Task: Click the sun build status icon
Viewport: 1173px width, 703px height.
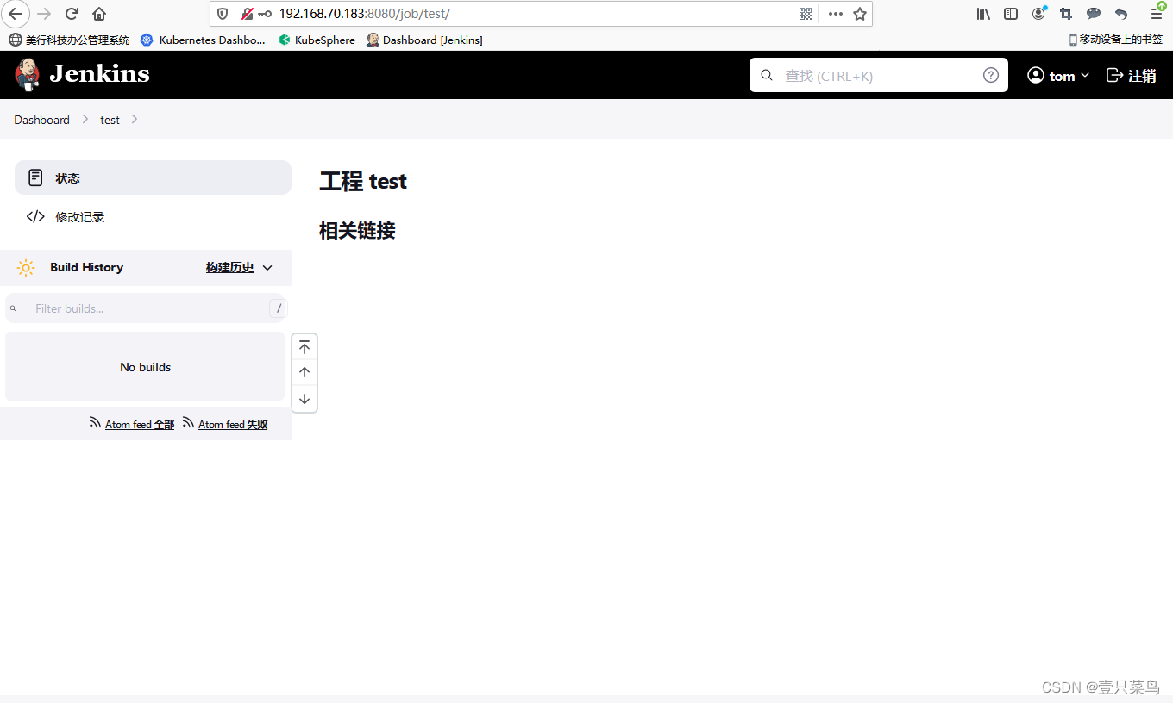Action: point(26,268)
